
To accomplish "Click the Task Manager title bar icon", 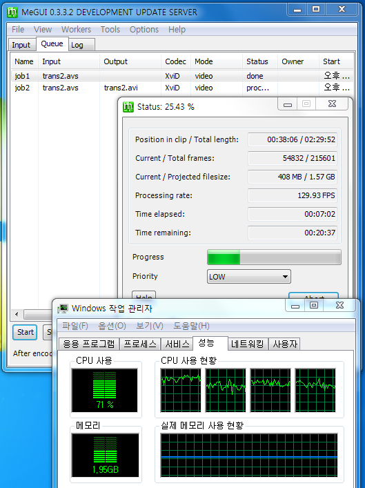I will (63, 309).
